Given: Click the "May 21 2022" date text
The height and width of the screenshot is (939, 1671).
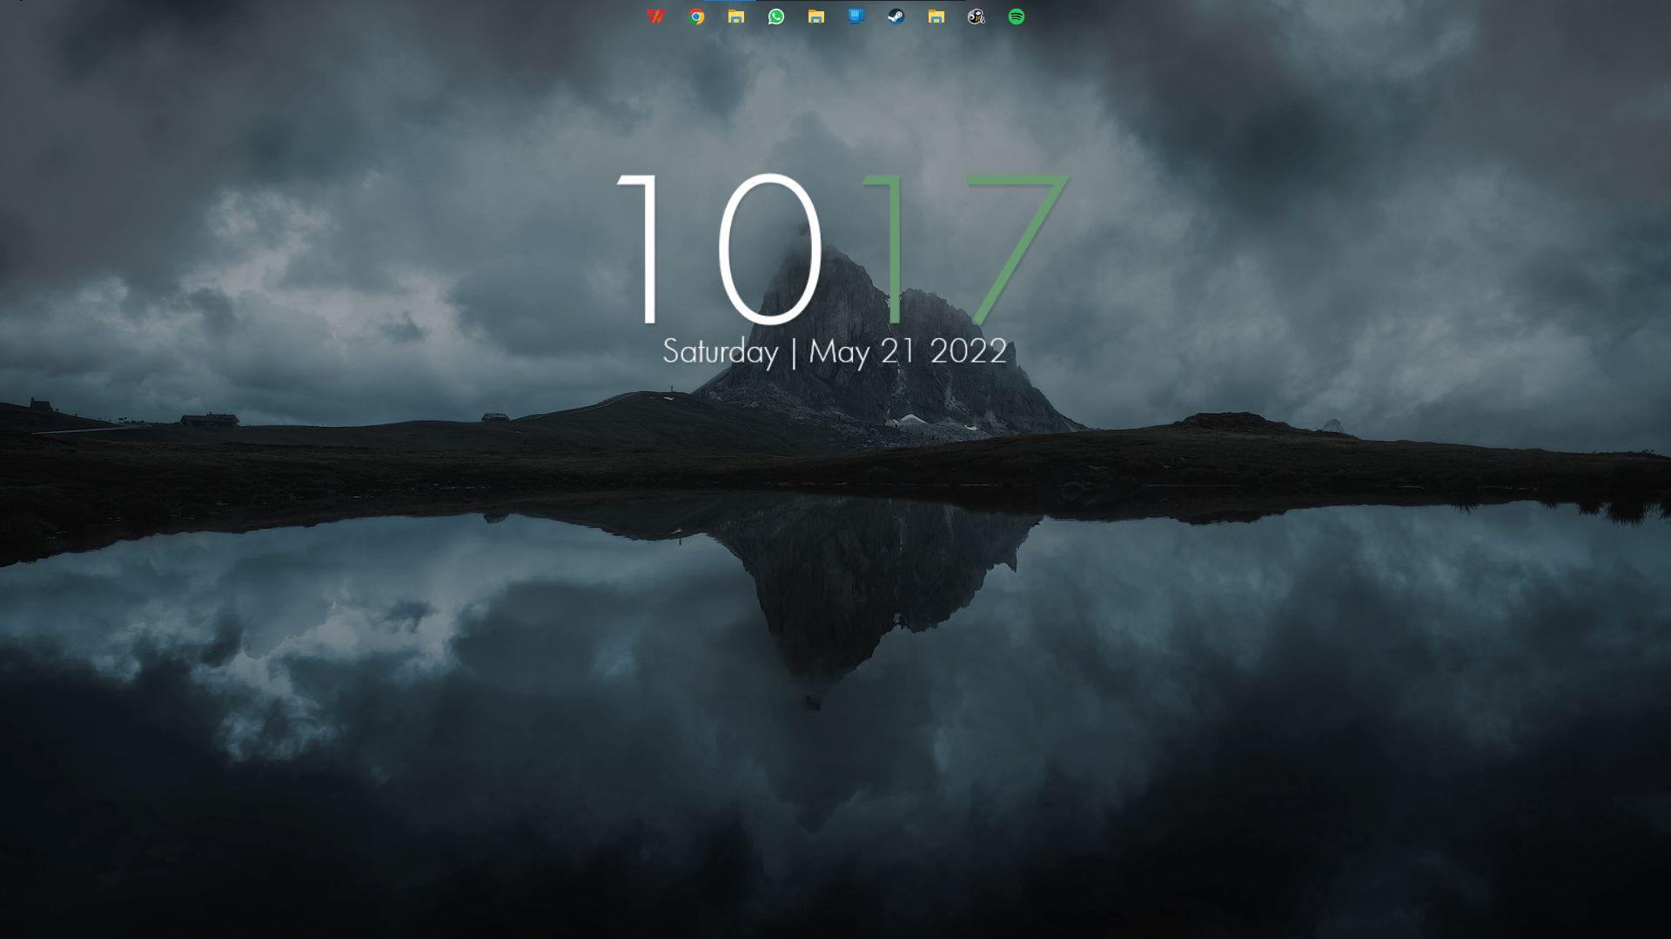Looking at the screenshot, I should click(908, 352).
